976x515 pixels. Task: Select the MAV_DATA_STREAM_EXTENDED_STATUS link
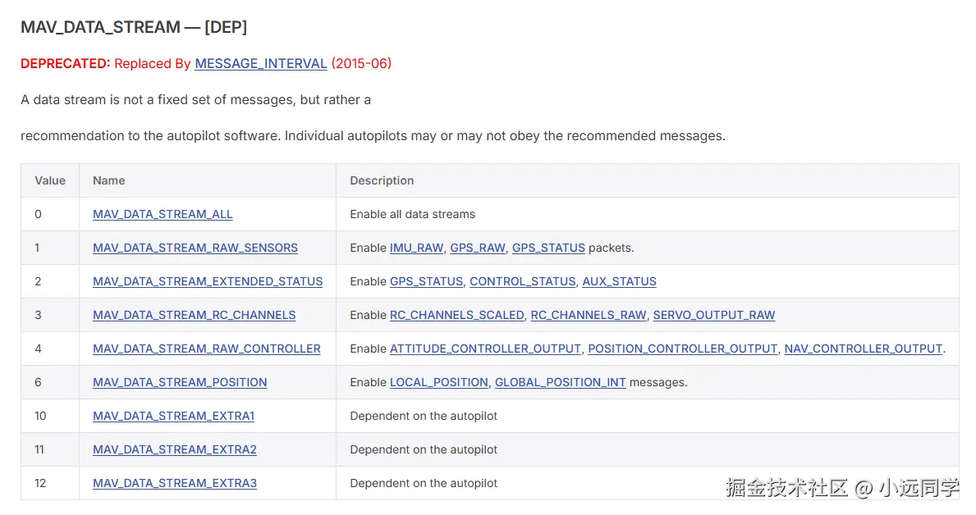pos(208,281)
